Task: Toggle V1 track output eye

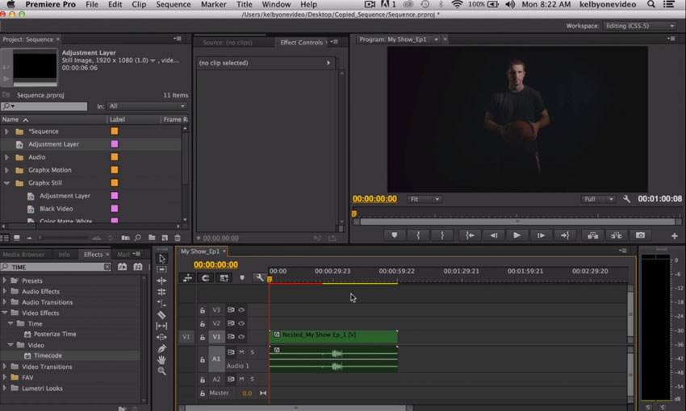Action: point(241,337)
